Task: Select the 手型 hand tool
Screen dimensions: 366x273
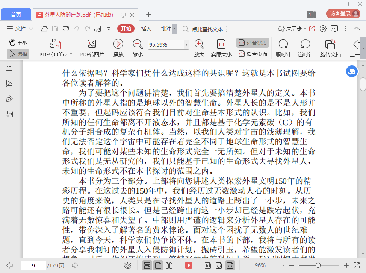Action: tap(18, 43)
